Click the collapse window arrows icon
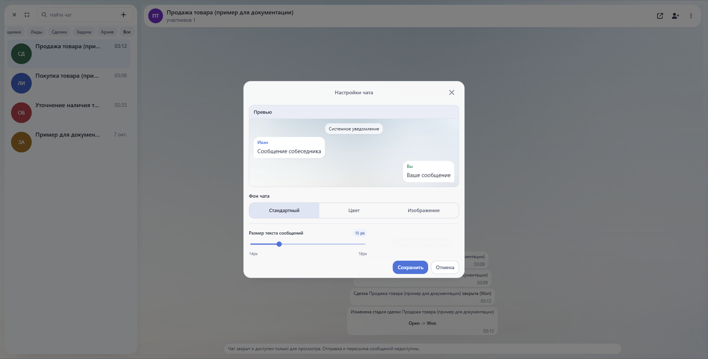This screenshot has height=359, width=708. [x=27, y=15]
